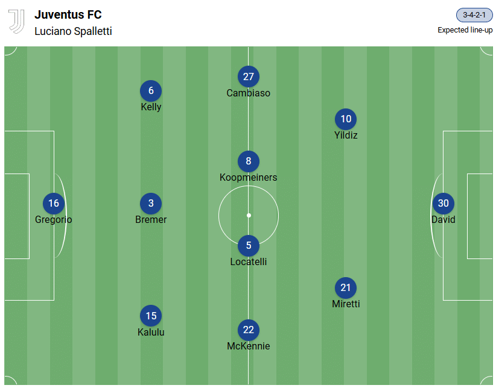496x388 pixels.
Task: Click the 3-4-2-1 formation badge
Action: pos(474,15)
